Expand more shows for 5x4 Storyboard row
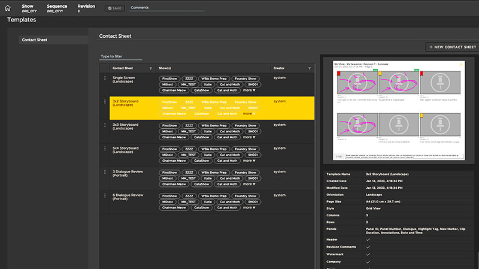Image resolution: width=479 pixels, height=269 pixels. (249, 161)
